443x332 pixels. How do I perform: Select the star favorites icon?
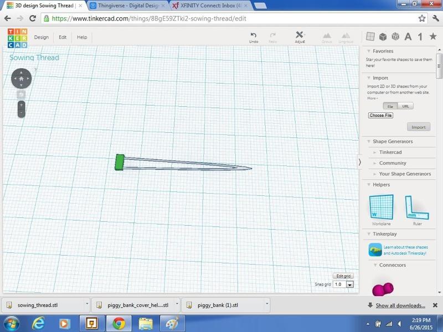433,36
